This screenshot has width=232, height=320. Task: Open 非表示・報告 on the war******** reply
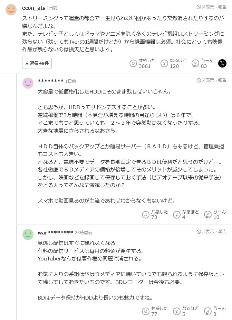click(212, 231)
